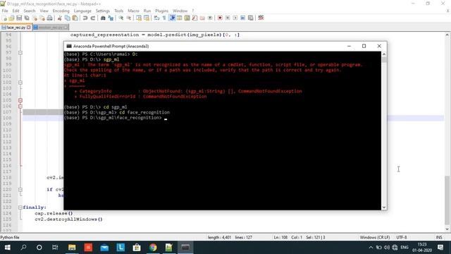Click the Save Recorded Macro icon
This screenshot has height=254, width=451.
[251, 18]
